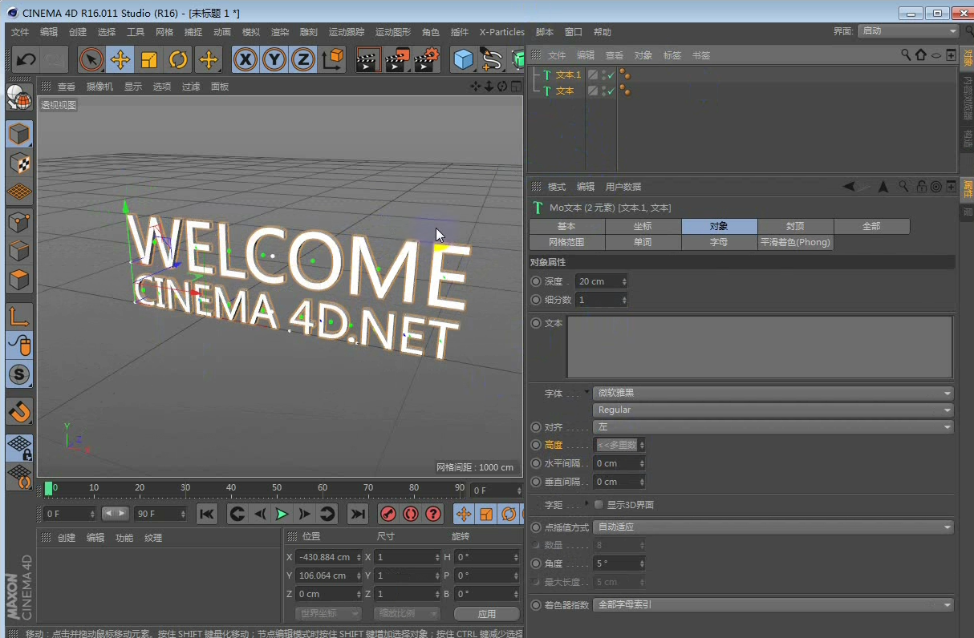Toggle the Snap S icon
Viewport: 974px width, 638px height.
[20, 374]
